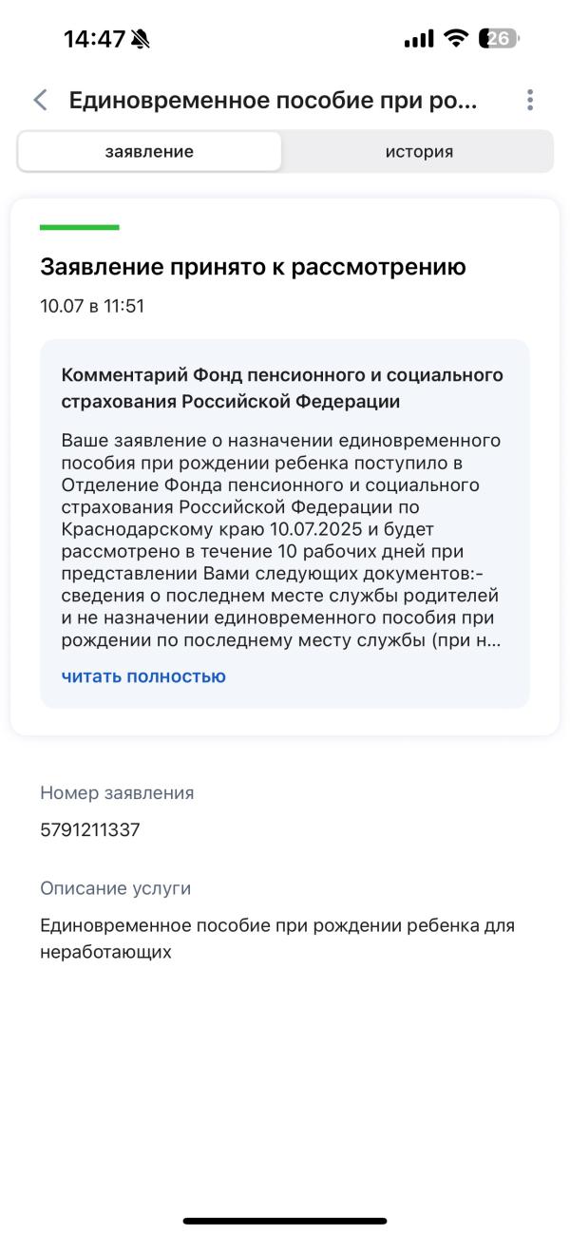This screenshot has width=570, height=1235.
Task: Click the «Комментарий Фонд пенсионного...» comment title
Action: tap(282, 388)
